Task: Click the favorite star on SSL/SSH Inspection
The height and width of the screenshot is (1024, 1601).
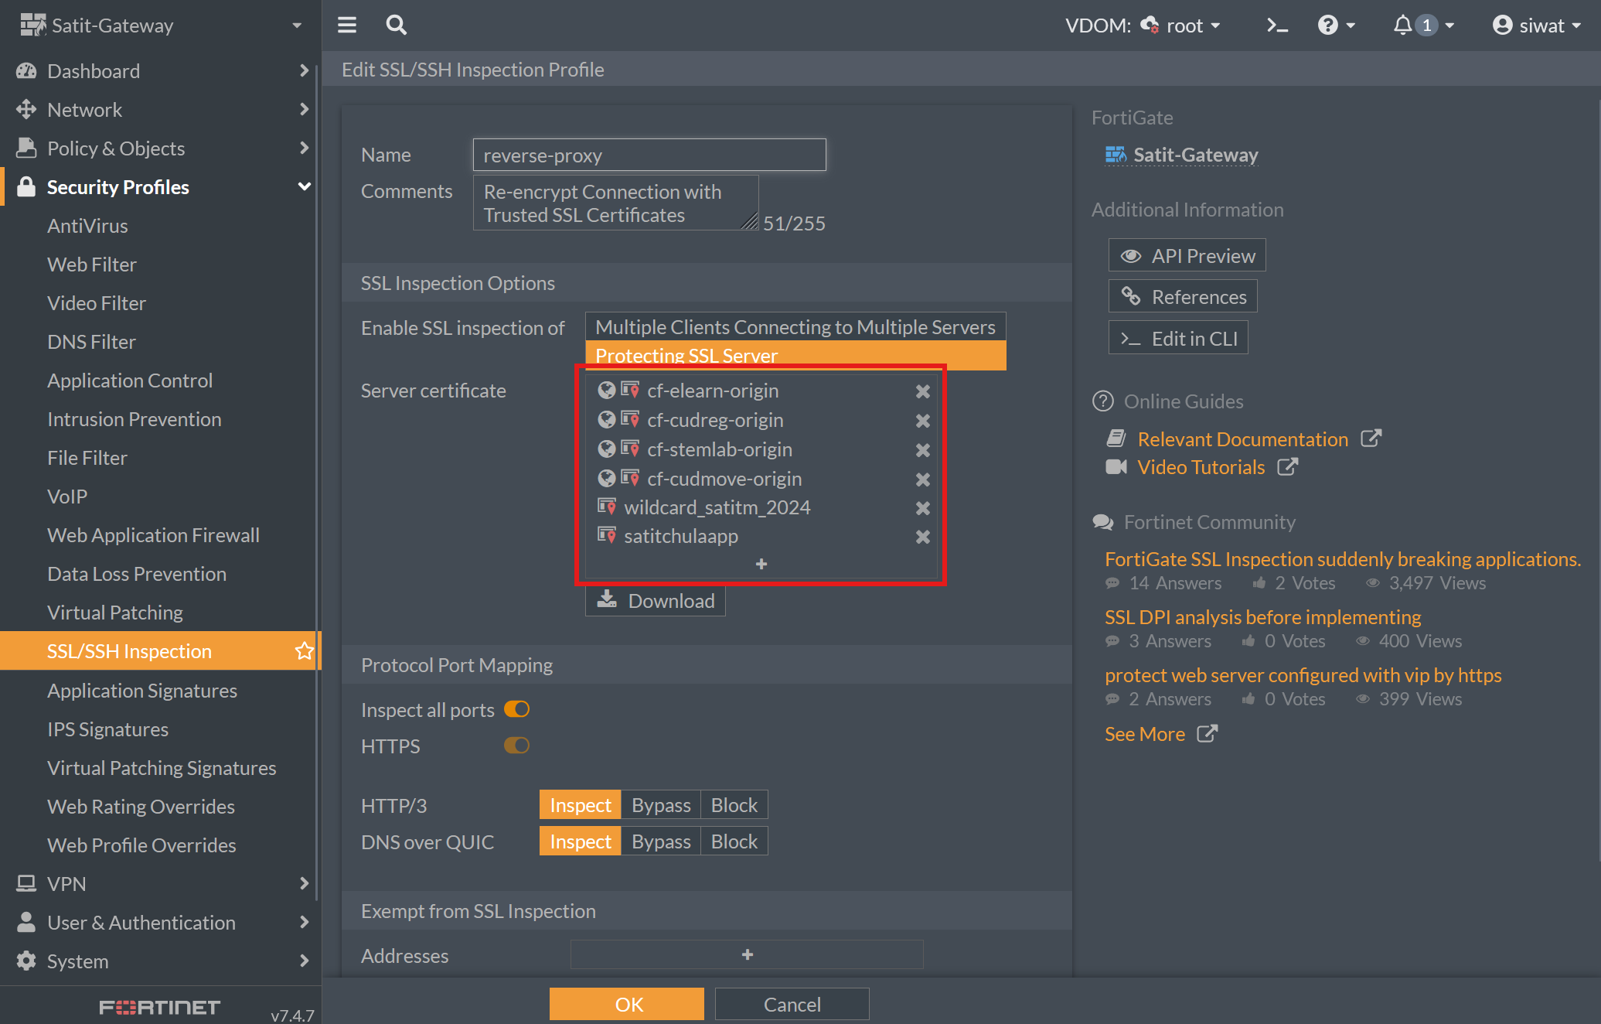Action: pyautogui.click(x=304, y=650)
